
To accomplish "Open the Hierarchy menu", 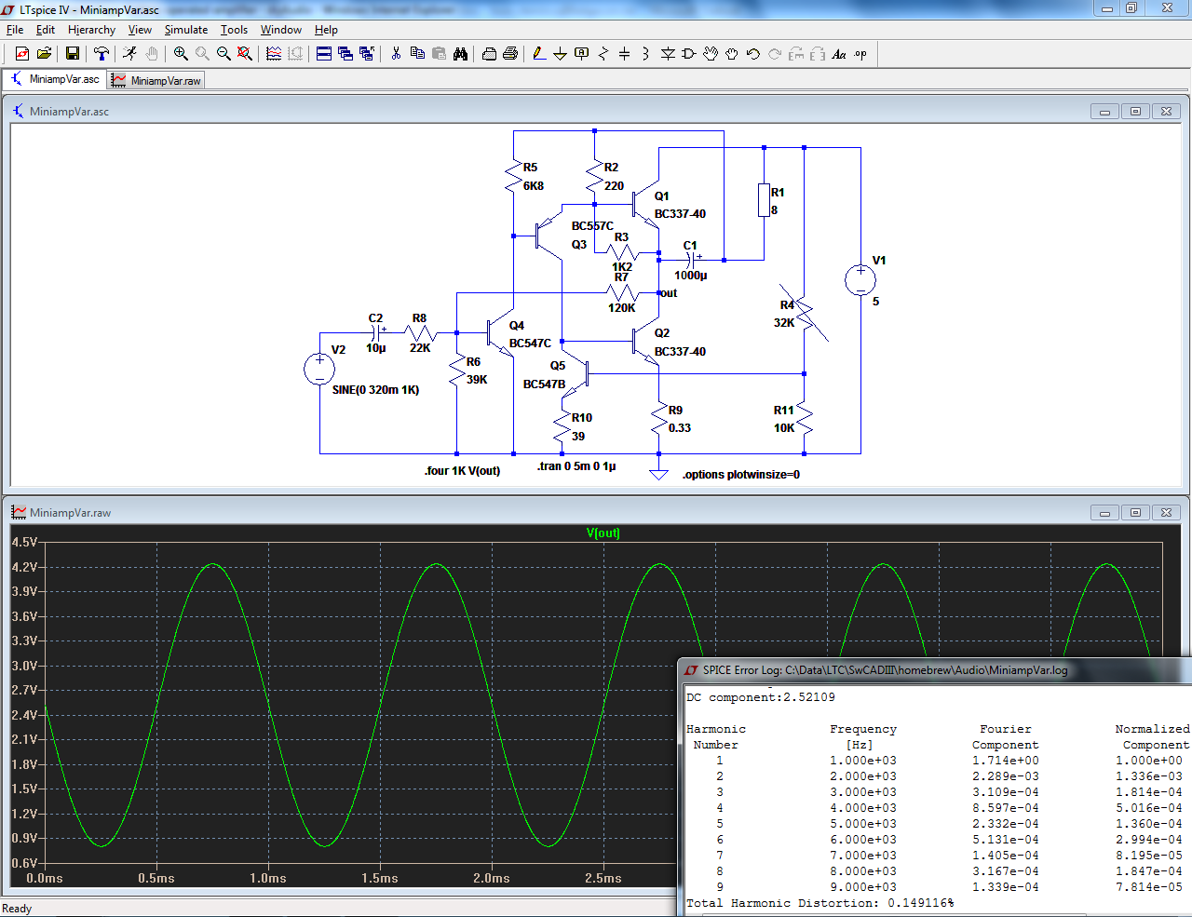I will click(91, 30).
